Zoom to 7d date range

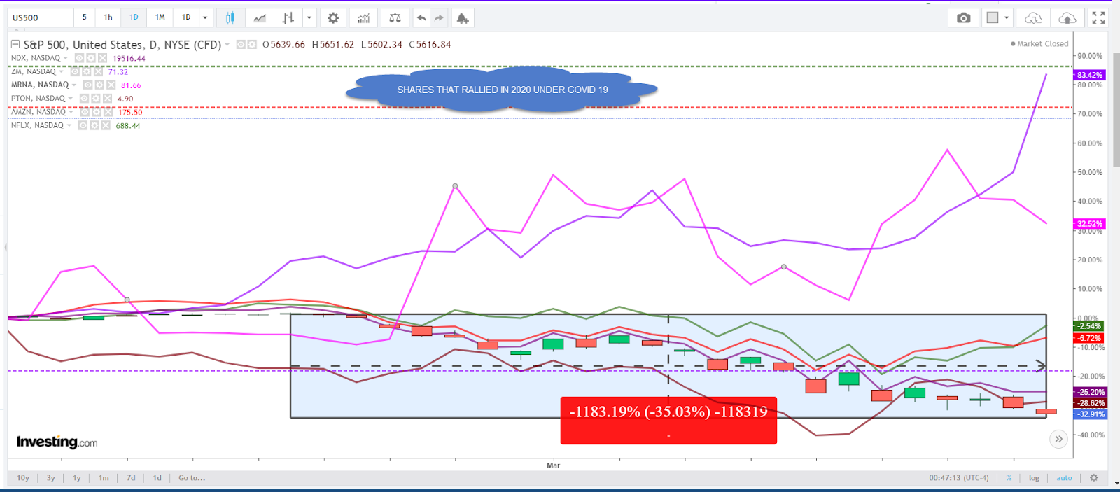coord(131,478)
